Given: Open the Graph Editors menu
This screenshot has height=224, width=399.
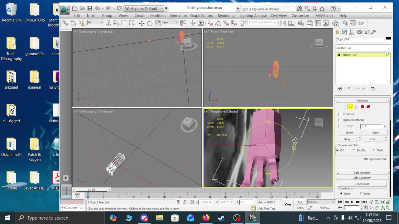Looking at the screenshot, I should coord(201,16).
